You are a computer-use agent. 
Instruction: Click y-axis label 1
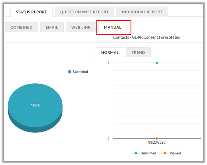tap(108, 63)
